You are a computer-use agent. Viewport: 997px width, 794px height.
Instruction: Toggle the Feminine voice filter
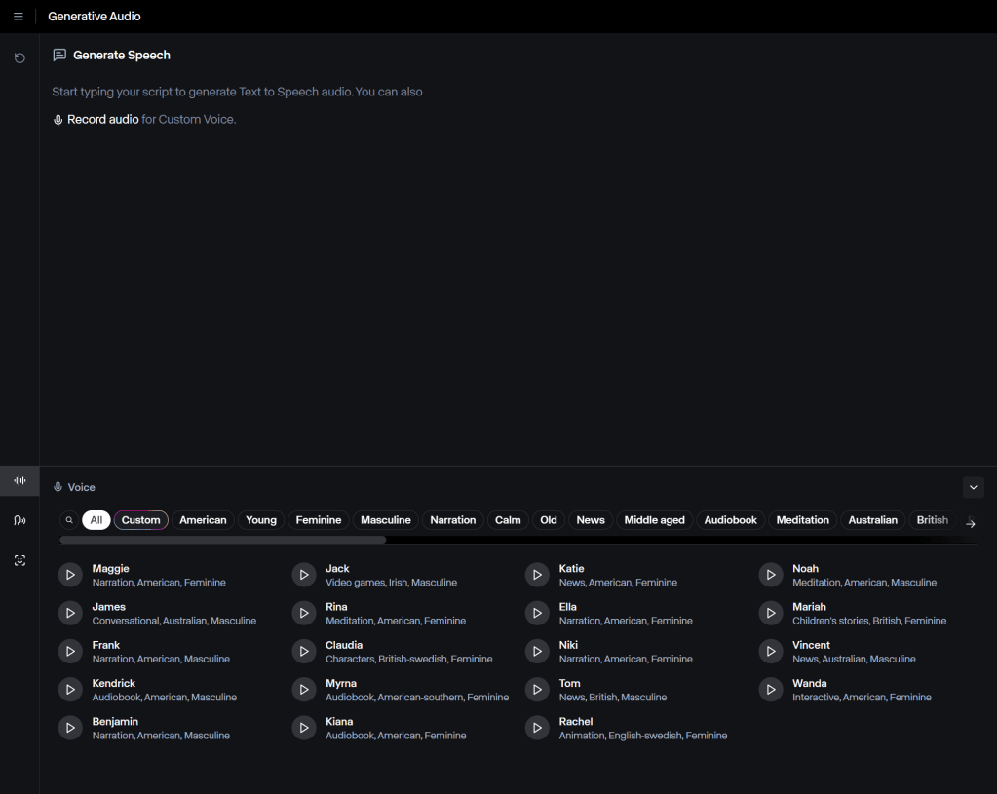click(x=319, y=520)
